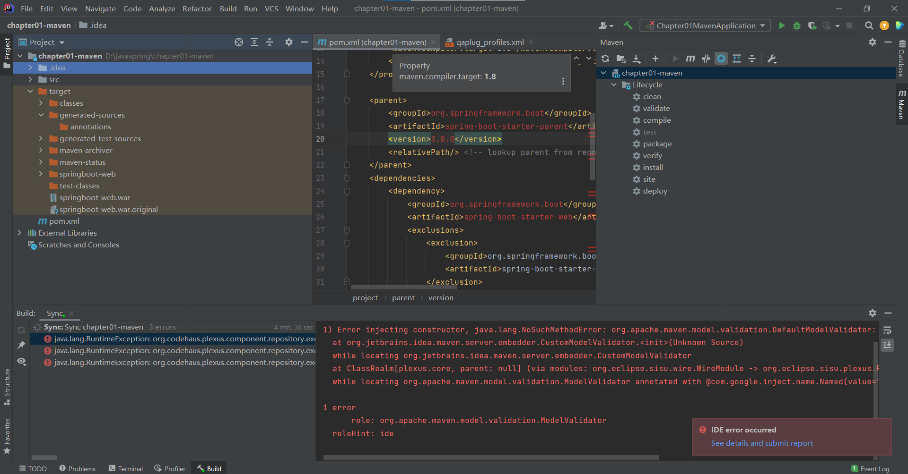Toggle Soft-Wrap in build output

coord(887,330)
